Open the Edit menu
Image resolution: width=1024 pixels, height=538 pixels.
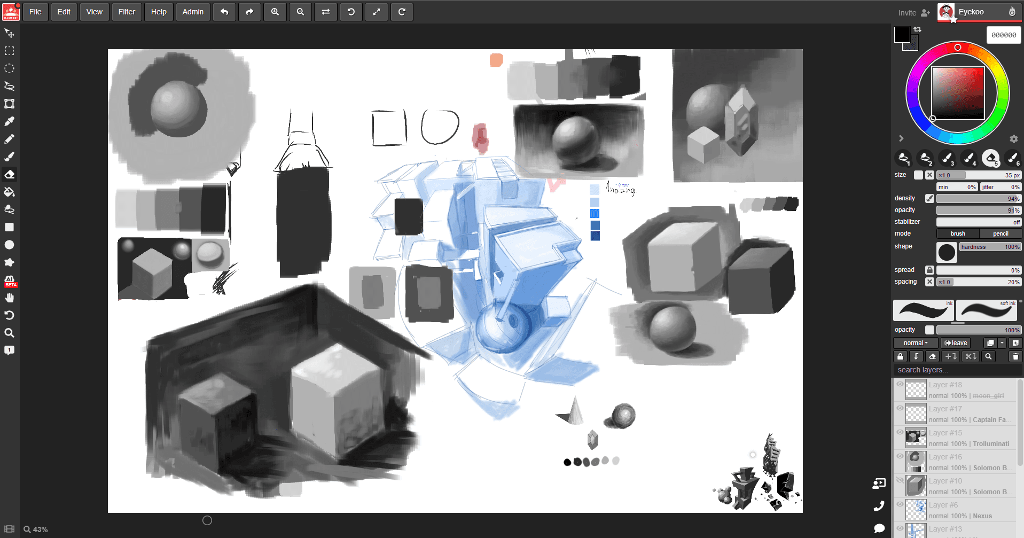(x=64, y=12)
